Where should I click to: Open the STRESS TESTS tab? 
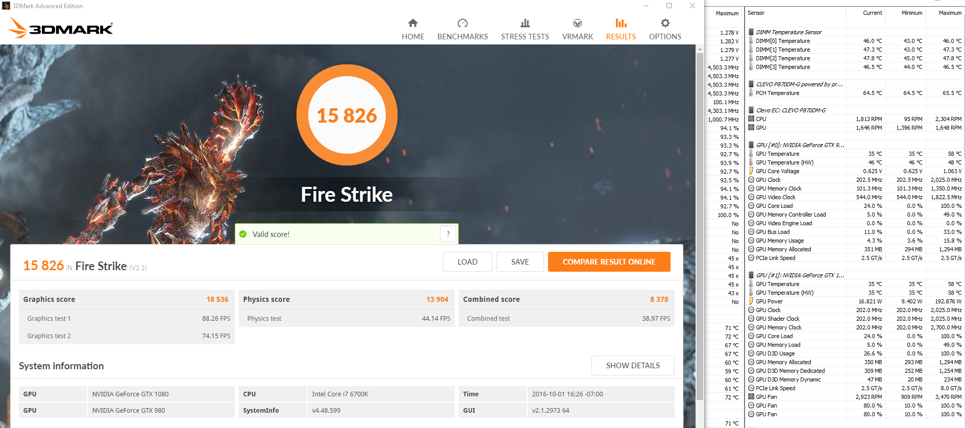pyautogui.click(x=525, y=30)
